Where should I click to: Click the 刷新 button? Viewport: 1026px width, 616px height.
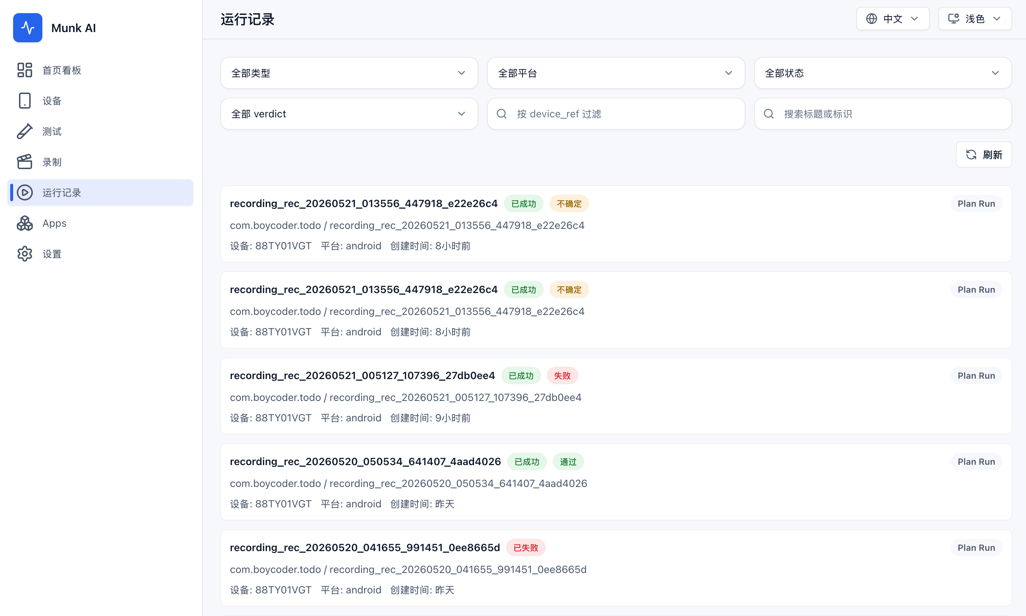(984, 155)
